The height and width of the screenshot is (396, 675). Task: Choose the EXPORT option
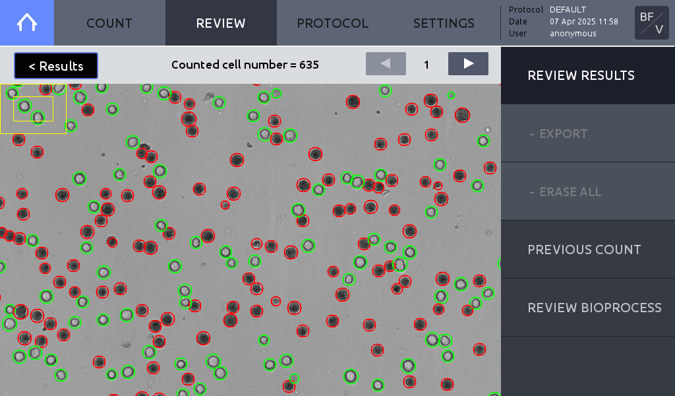588,133
